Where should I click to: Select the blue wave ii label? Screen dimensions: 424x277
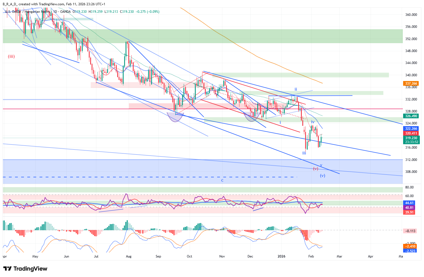pyautogui.click(x=296, y=89)
